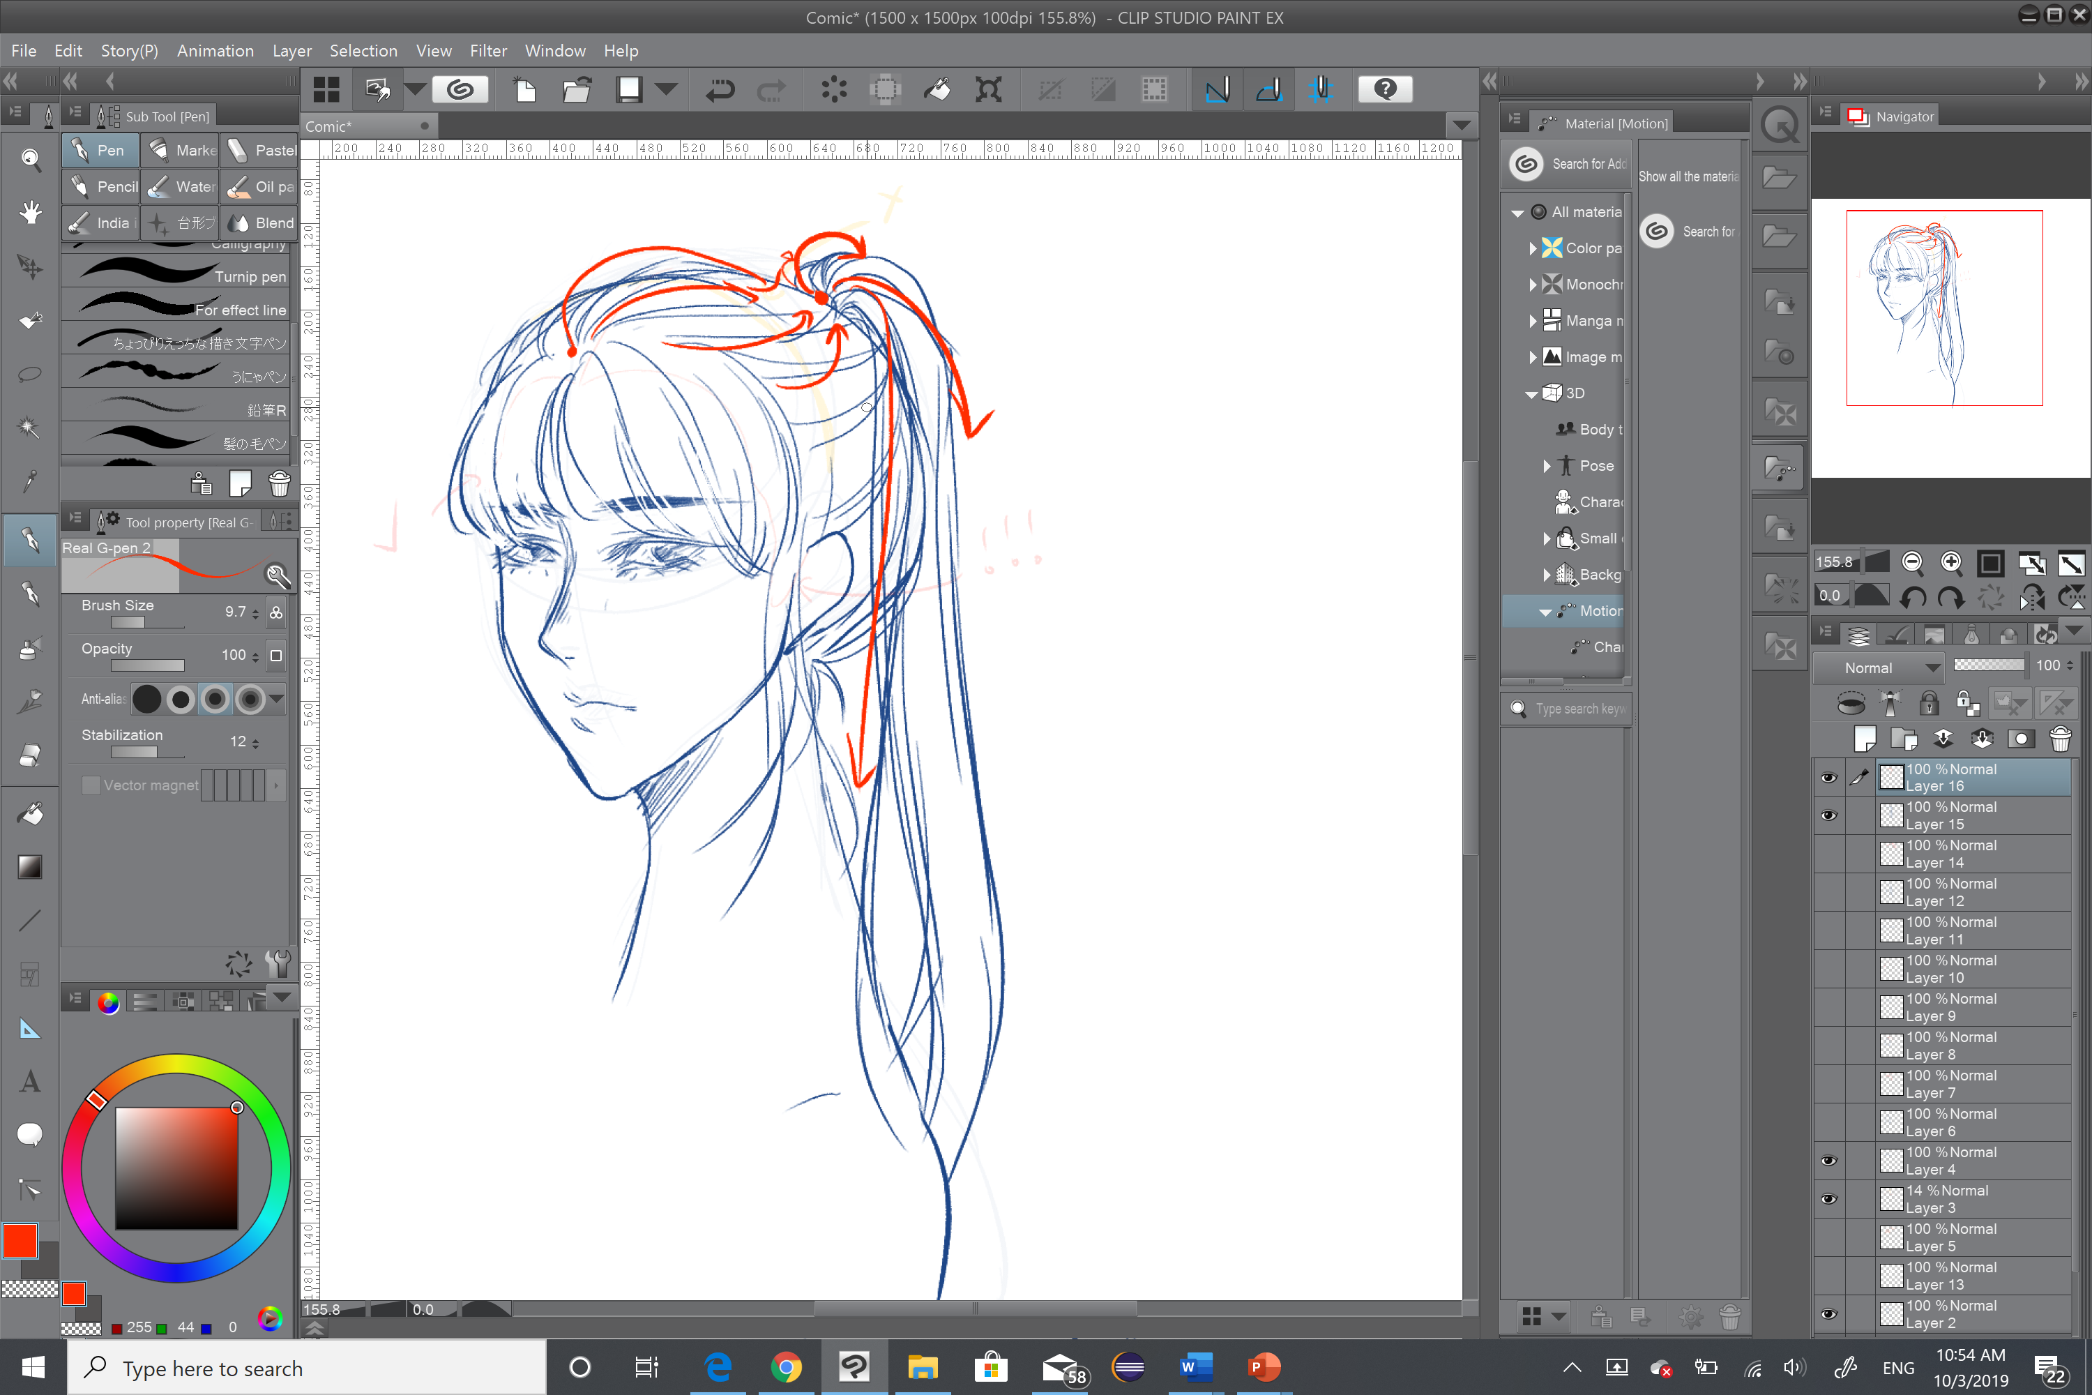The height and width of the screenshot is (1395, 2092).
Task: Select the Eraser tool in toolbar
Action: (x=30, y=755)
